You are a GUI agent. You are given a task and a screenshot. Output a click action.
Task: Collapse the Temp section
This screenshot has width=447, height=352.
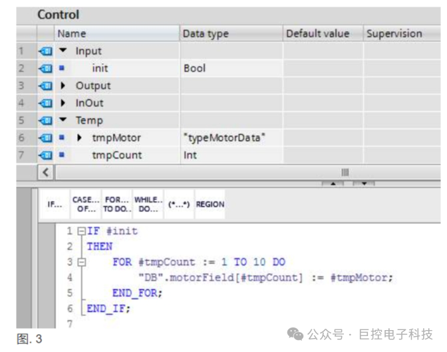63,120
